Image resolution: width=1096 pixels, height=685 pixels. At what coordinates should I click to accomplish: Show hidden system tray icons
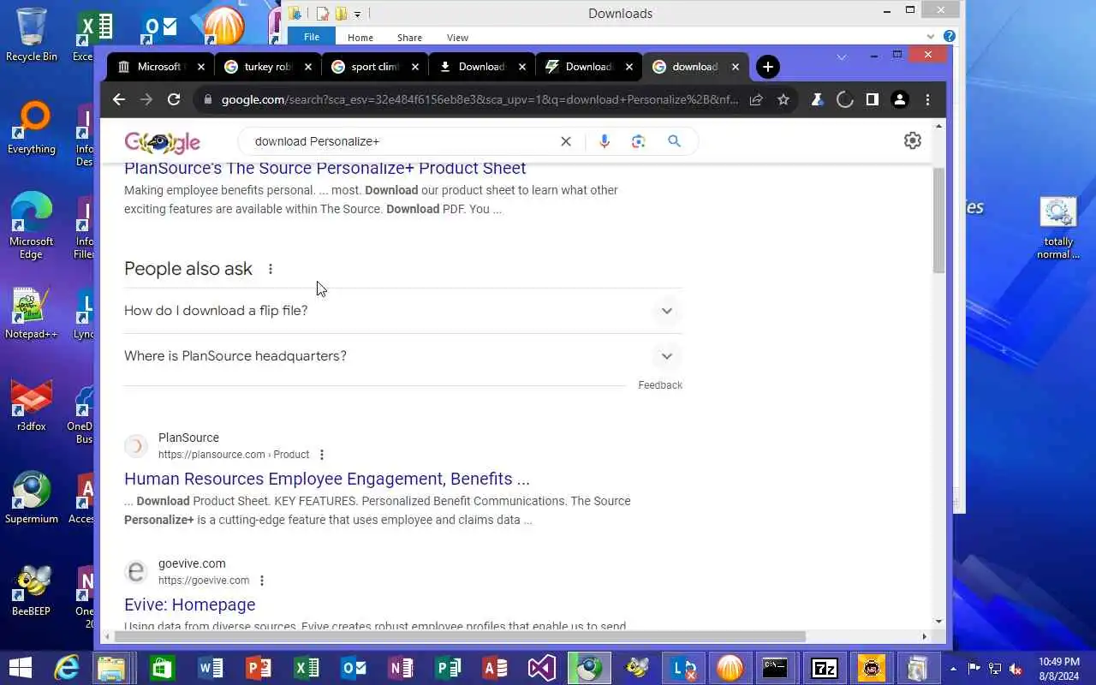953,668
